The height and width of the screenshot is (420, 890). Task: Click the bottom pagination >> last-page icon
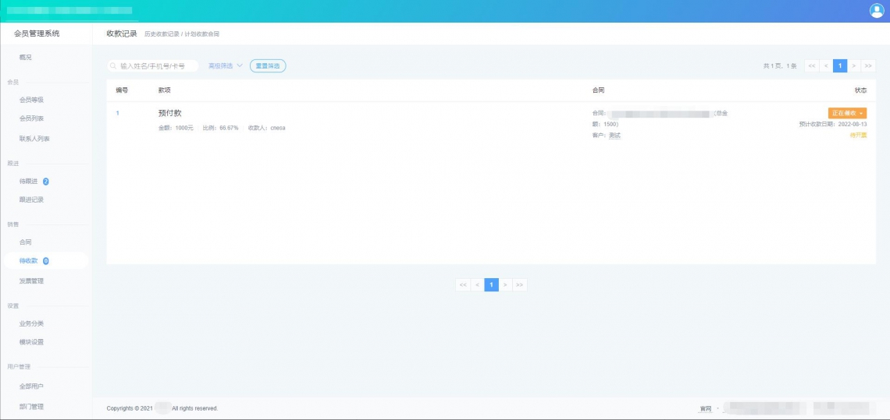click(519, 284)
